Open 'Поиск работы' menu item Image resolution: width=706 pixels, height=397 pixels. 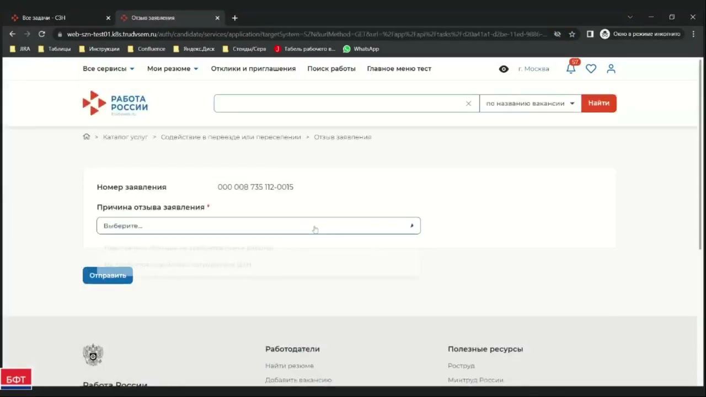pos(331,69)
